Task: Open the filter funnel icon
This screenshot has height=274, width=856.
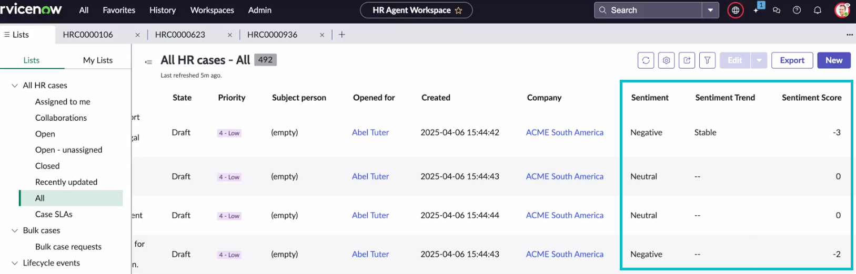Action: pos(707,60)
